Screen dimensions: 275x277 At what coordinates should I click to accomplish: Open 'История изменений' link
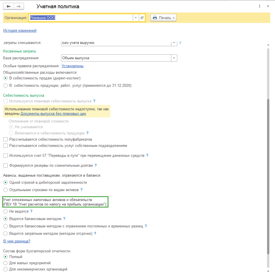(x=20, y=30)
